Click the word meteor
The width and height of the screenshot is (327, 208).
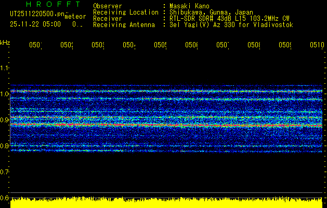[75, 17]
